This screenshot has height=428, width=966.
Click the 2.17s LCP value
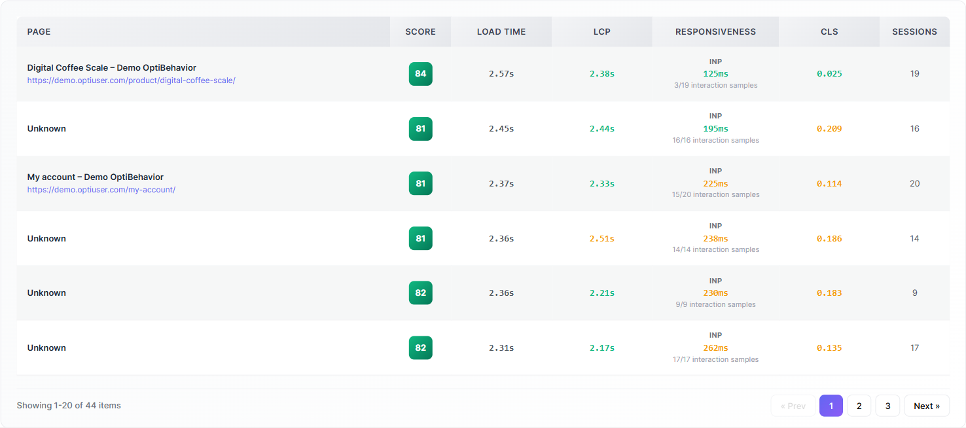point(602,348)
